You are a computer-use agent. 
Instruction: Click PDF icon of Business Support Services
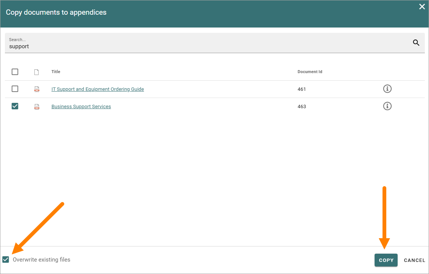pyautogui.click(x=37, y=106)
